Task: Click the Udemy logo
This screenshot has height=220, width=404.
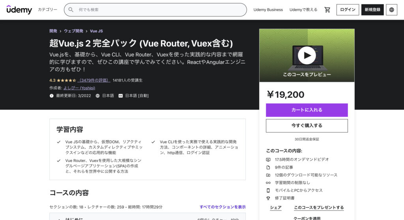Action: (19, 10)
